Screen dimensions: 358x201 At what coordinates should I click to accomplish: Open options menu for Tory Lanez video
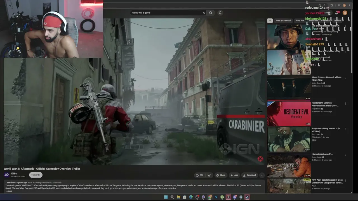click(x=345, y=129)
